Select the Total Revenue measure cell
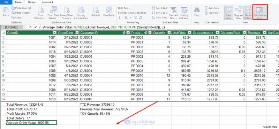 (31, 105)
